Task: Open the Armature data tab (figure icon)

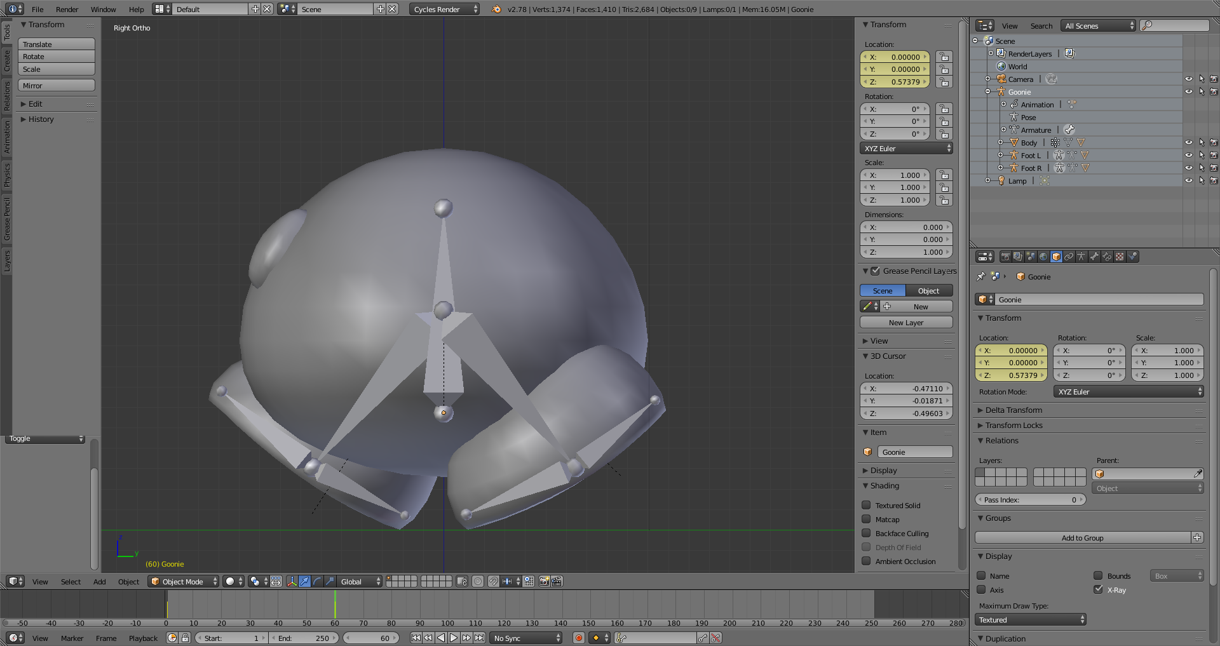Action: 1081,257
